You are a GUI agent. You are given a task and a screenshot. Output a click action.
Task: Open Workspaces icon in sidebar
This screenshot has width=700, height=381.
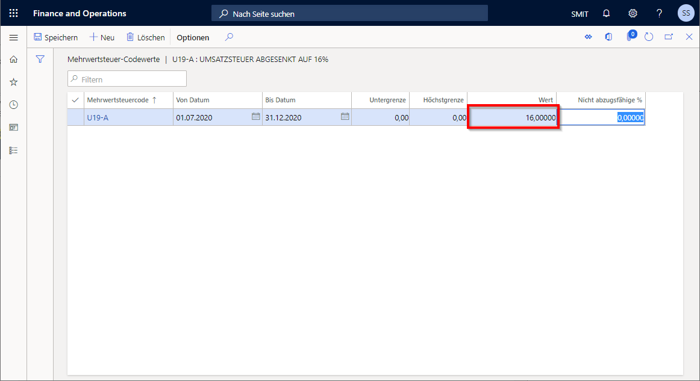[x=13, y=128]
